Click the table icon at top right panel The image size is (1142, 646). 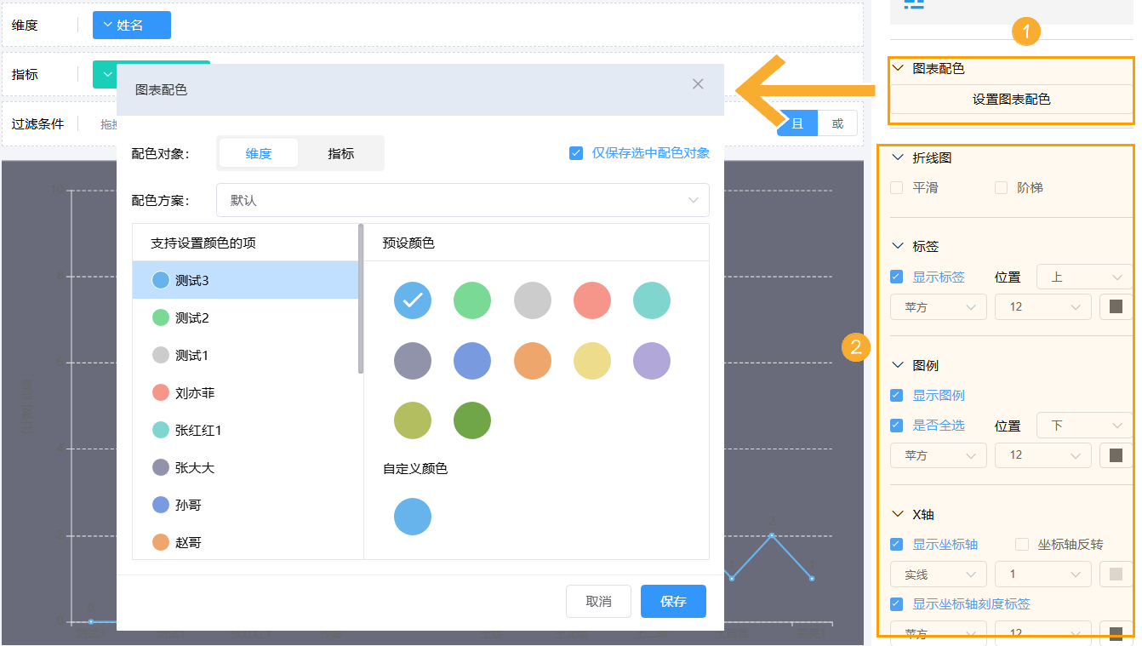point(914,4)
